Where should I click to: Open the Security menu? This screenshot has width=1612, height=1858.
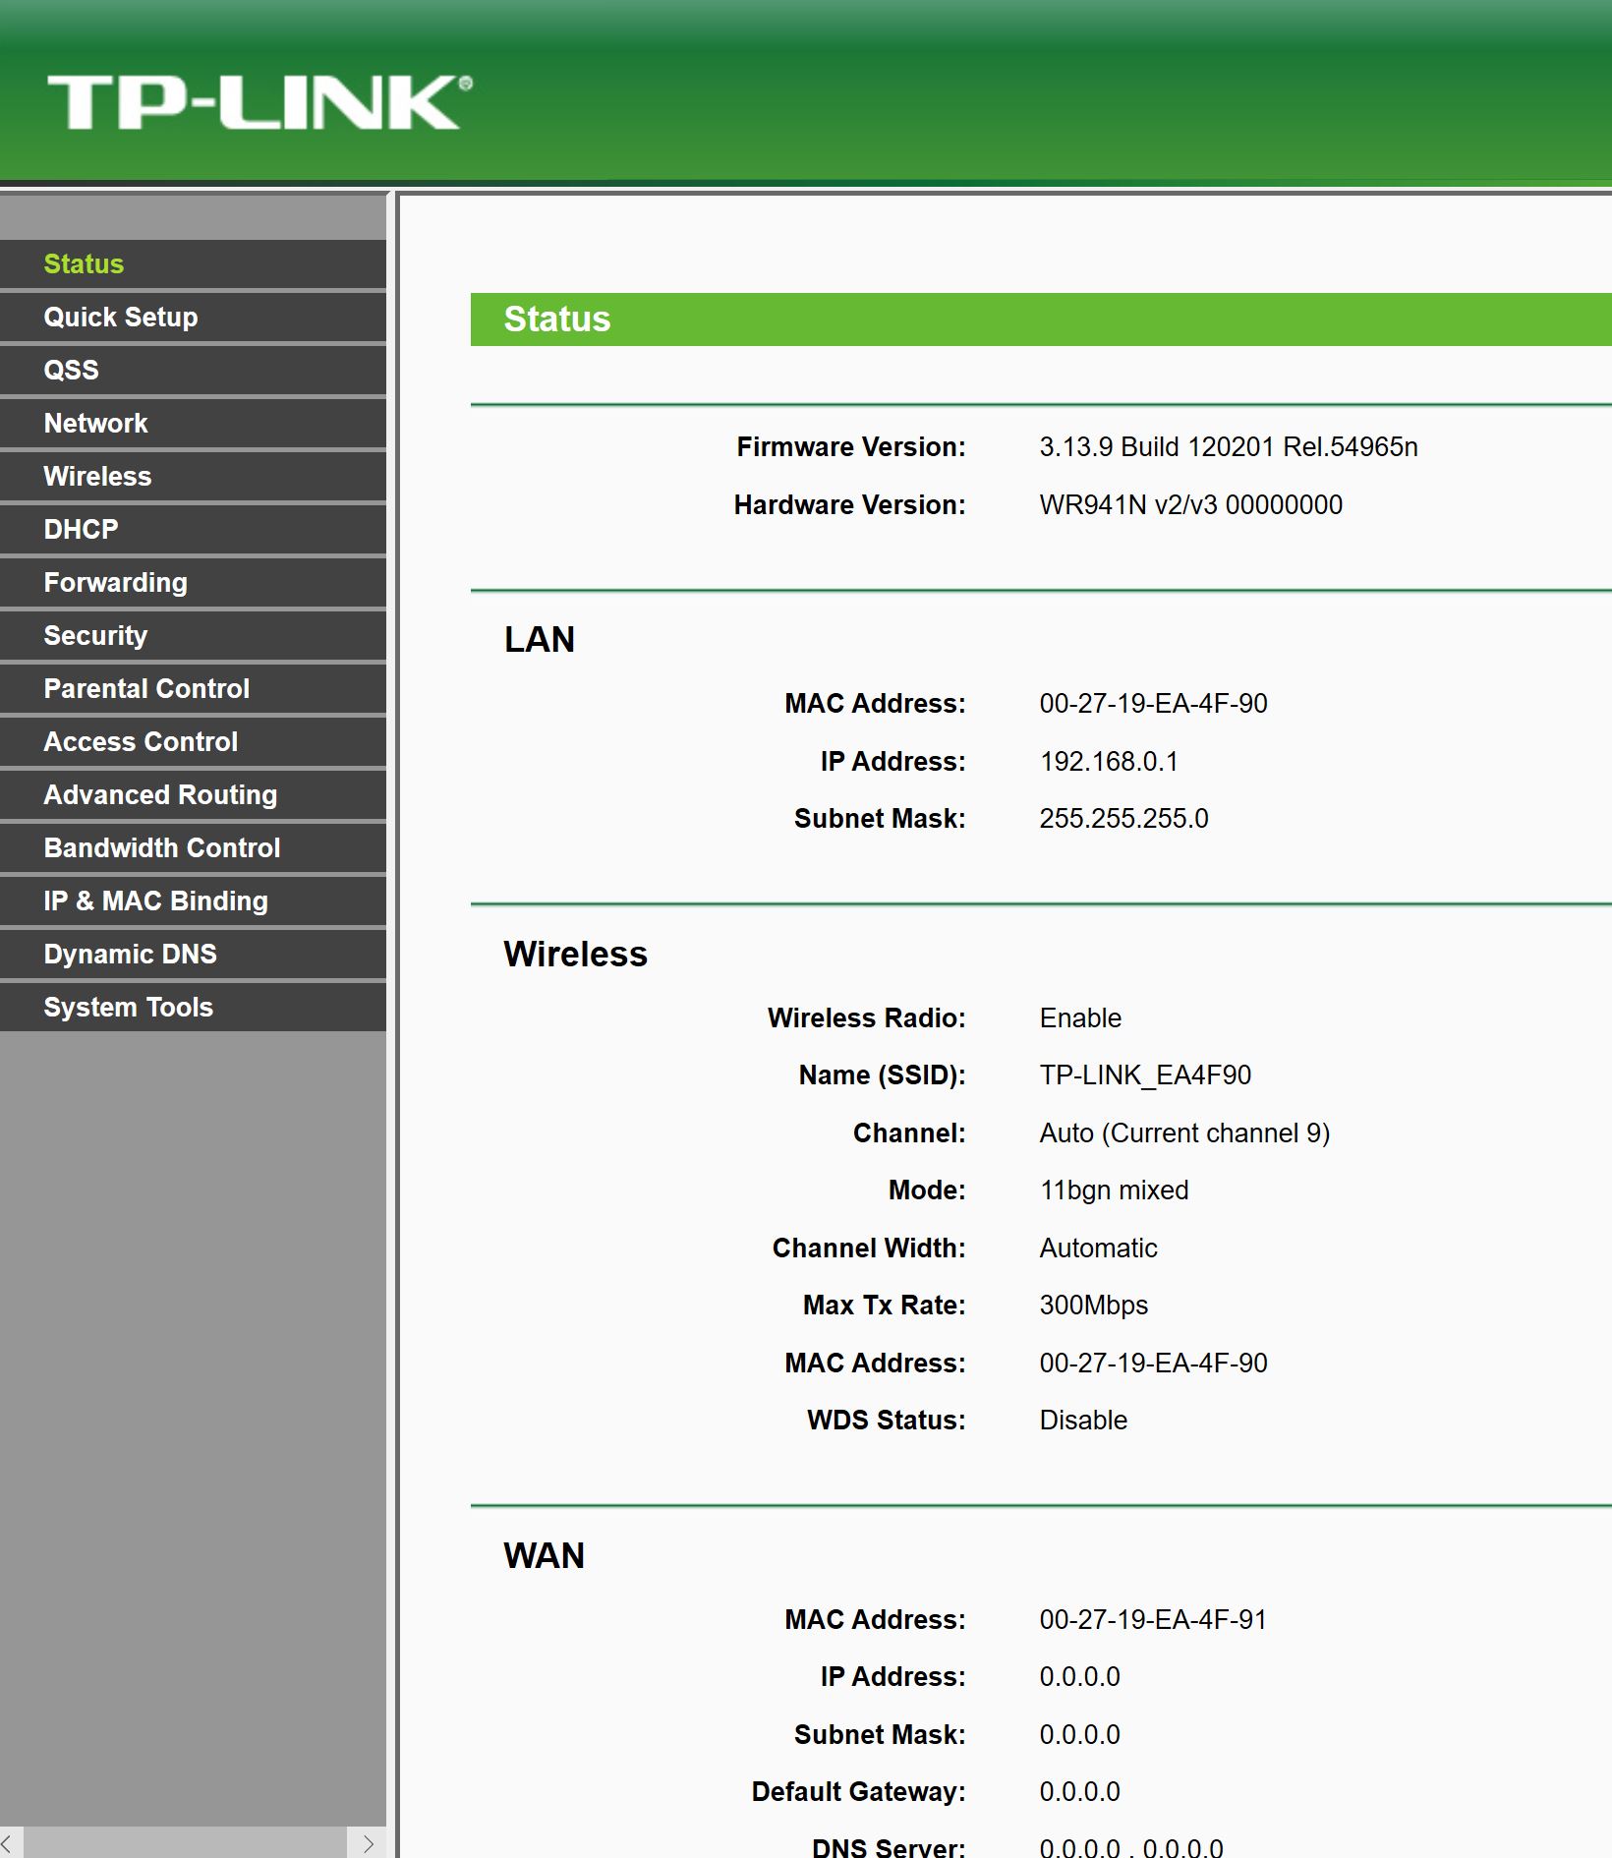tap(193, 635)
